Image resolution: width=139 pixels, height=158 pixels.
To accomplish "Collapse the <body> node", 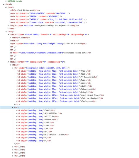I will click(6, 31).
